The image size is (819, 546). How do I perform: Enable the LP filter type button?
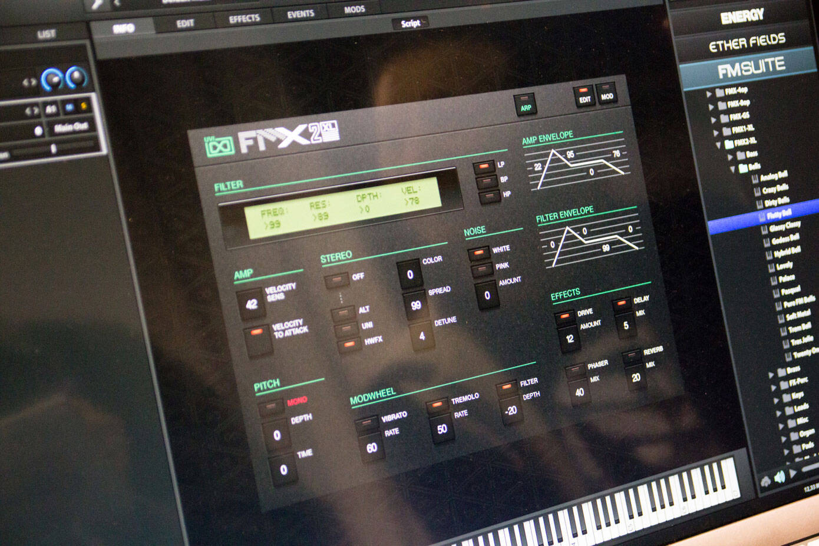tap(484, 167)
